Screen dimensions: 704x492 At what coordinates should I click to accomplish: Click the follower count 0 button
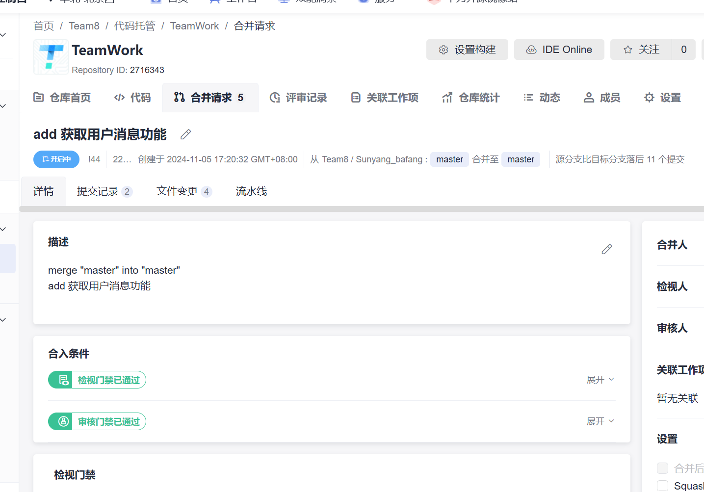684,50
